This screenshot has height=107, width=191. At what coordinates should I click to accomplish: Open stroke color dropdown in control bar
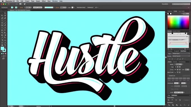click(18, 8)
